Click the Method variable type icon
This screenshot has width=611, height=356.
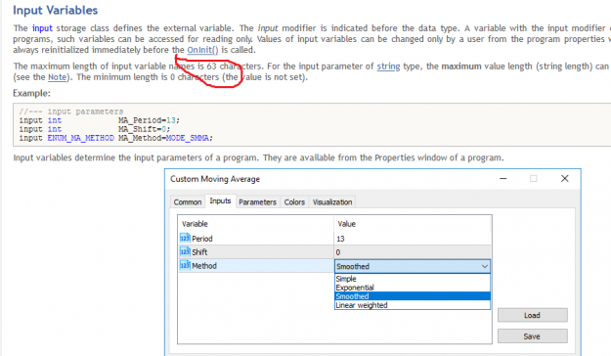(185, 265)
